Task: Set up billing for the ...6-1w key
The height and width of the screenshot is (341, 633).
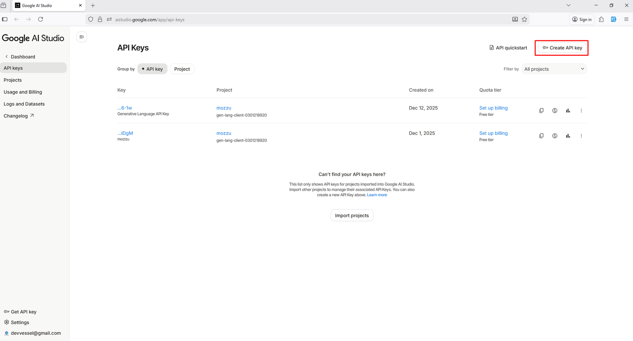Action: [x=493, y=108]
